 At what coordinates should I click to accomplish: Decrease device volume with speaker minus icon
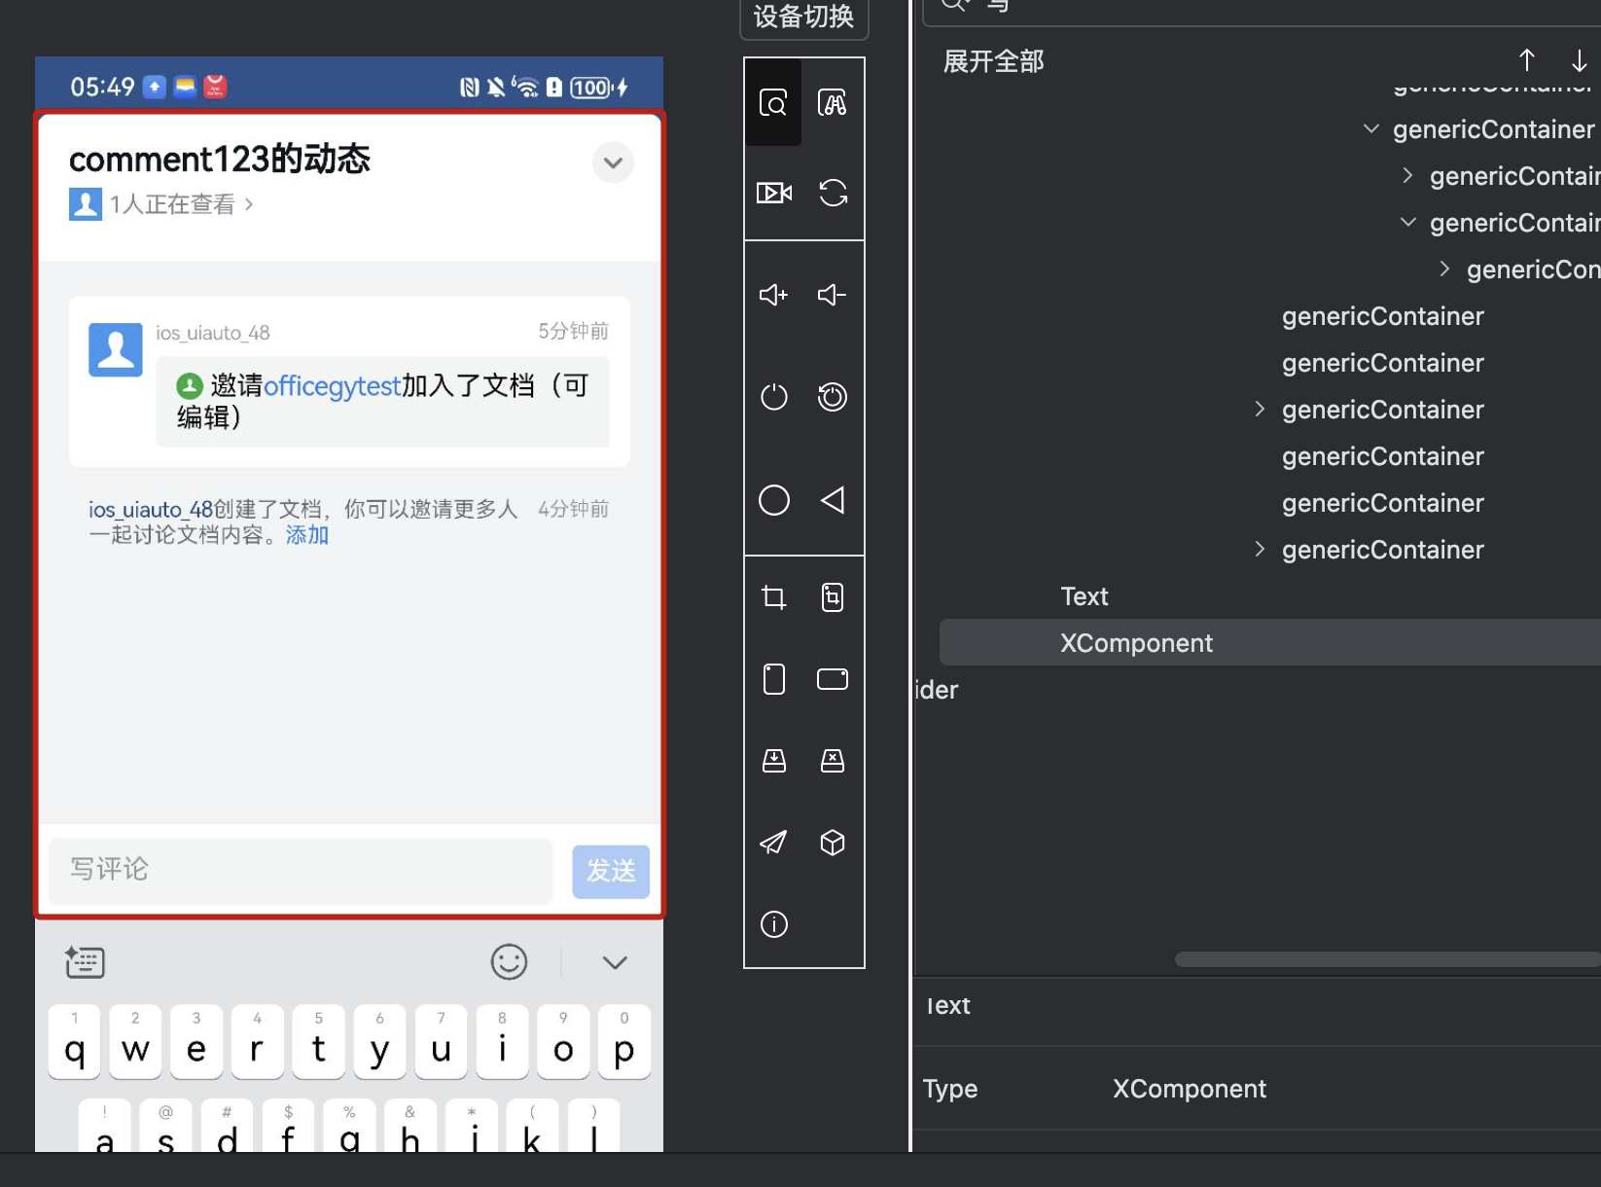[833, 295]
